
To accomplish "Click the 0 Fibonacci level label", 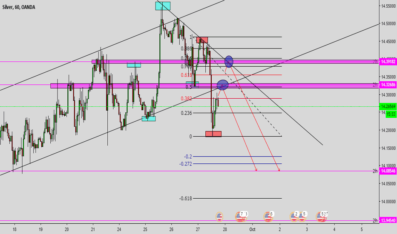I will tap(191, 137).
